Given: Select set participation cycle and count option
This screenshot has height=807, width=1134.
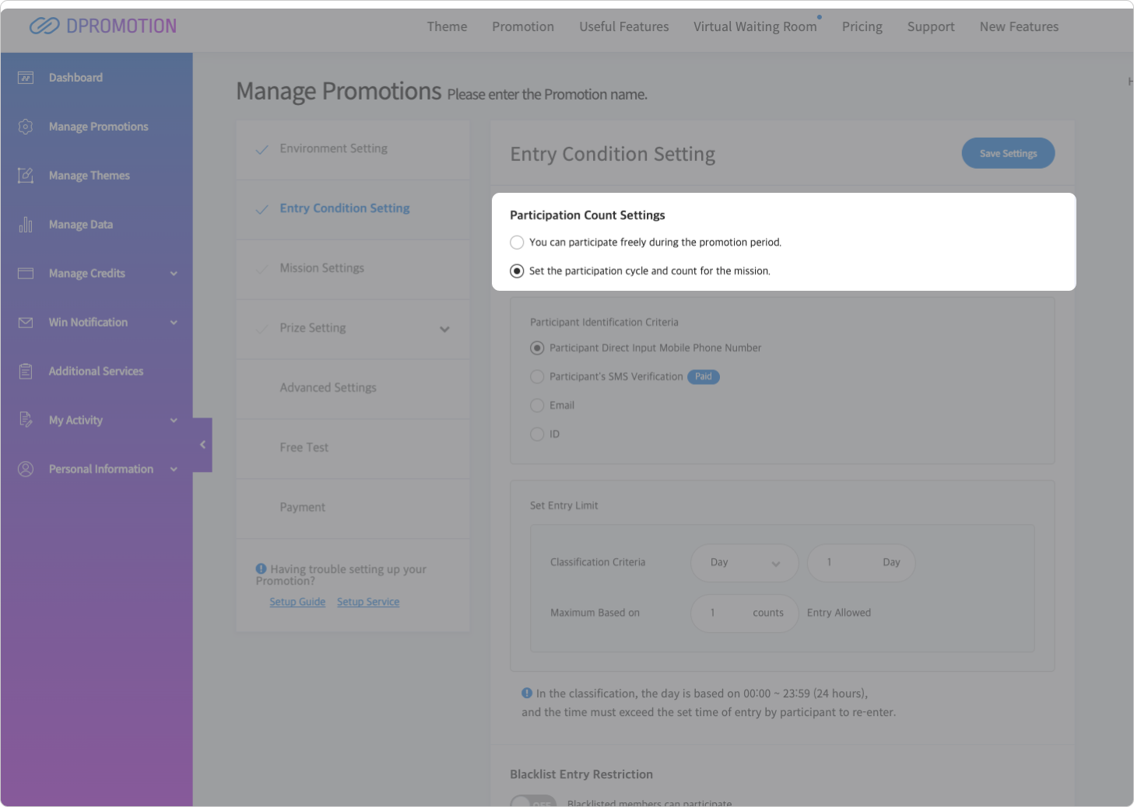Looking at the screenshot, I should [x=517, y=271].
